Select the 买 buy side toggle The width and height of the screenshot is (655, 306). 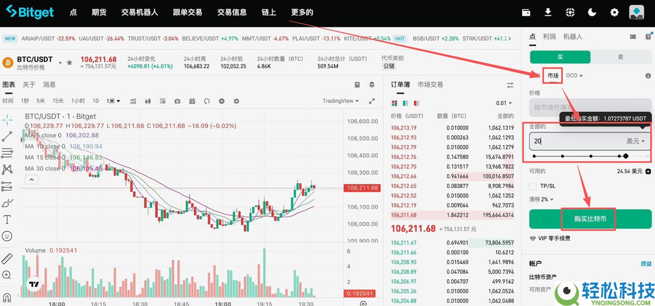[560, 57]
